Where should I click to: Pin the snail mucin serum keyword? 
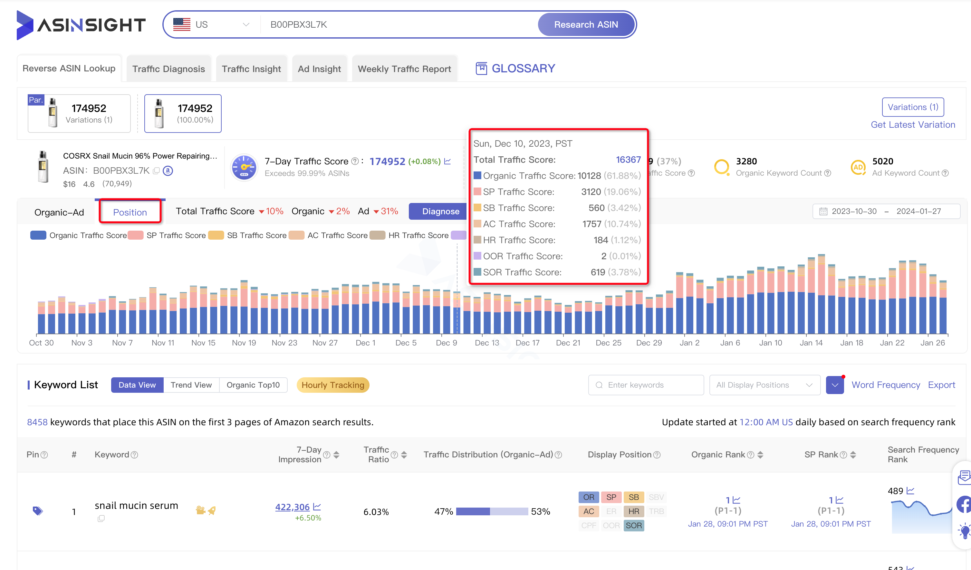(37, 511)
